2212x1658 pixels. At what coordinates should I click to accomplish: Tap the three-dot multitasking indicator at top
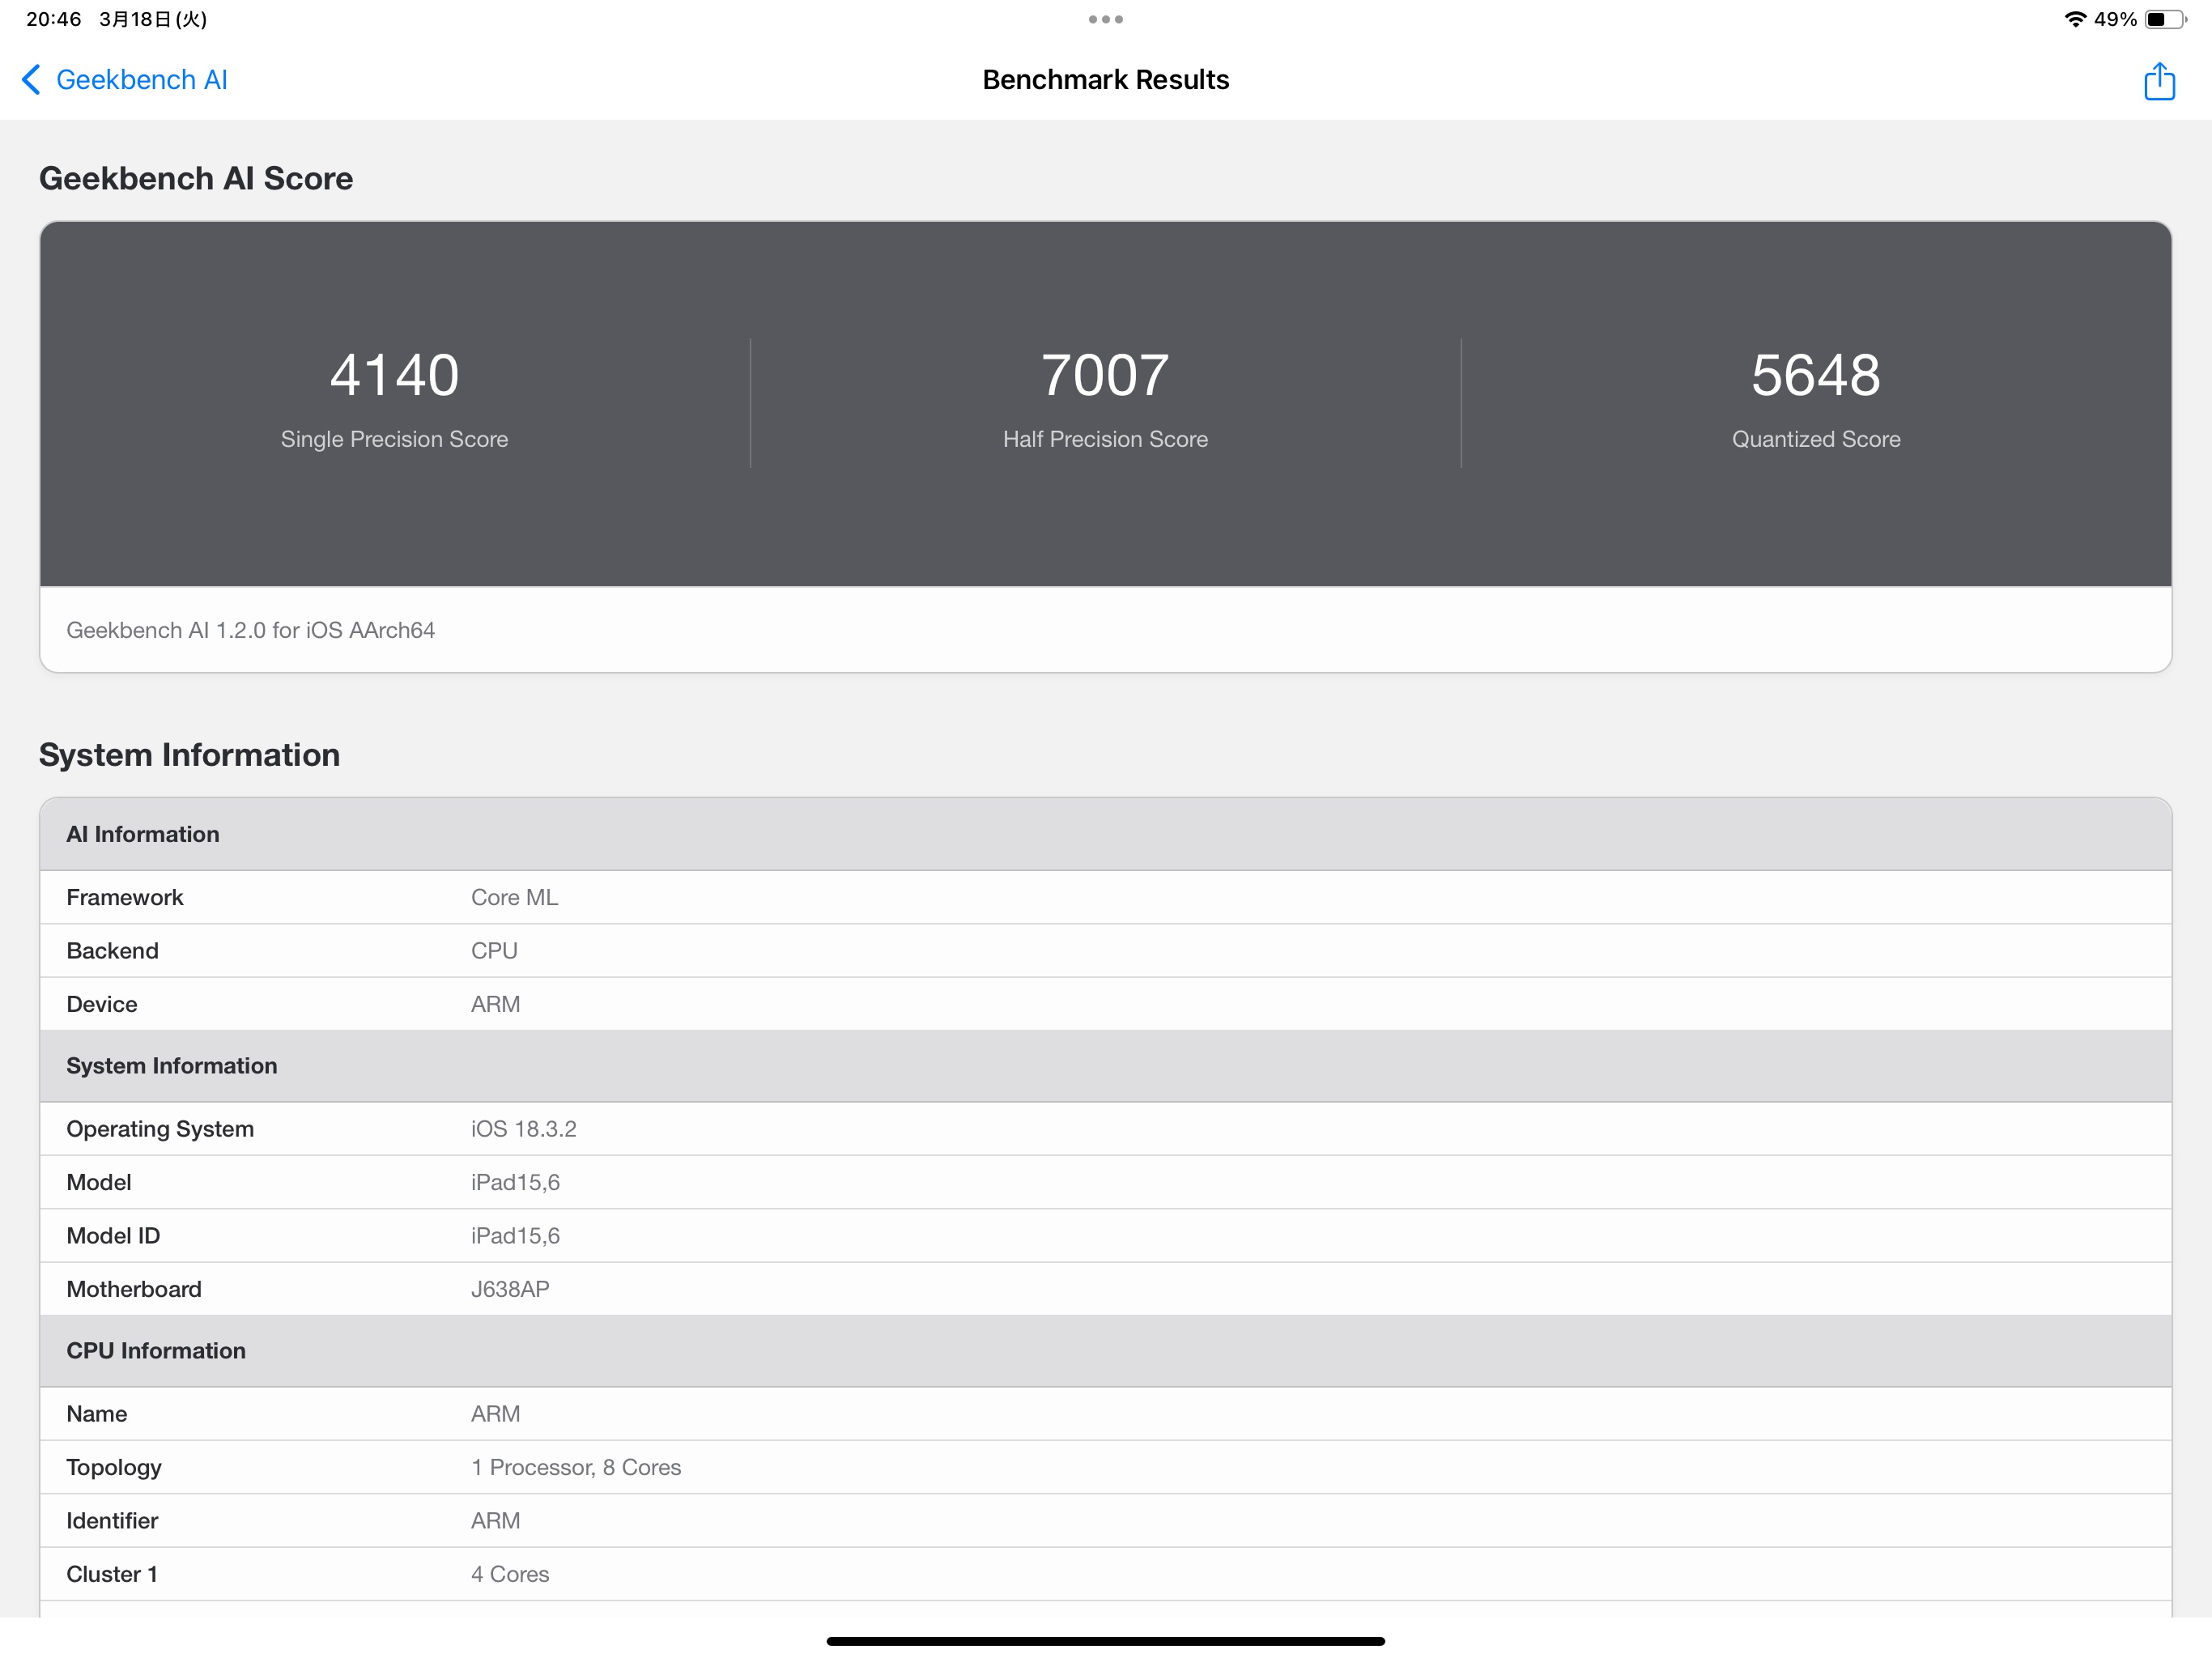1104,18
